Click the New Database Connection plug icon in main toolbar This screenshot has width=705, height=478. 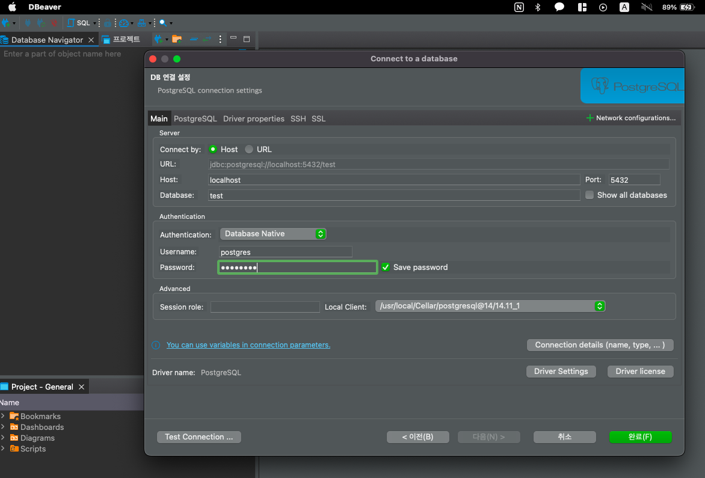pos(6,23)
